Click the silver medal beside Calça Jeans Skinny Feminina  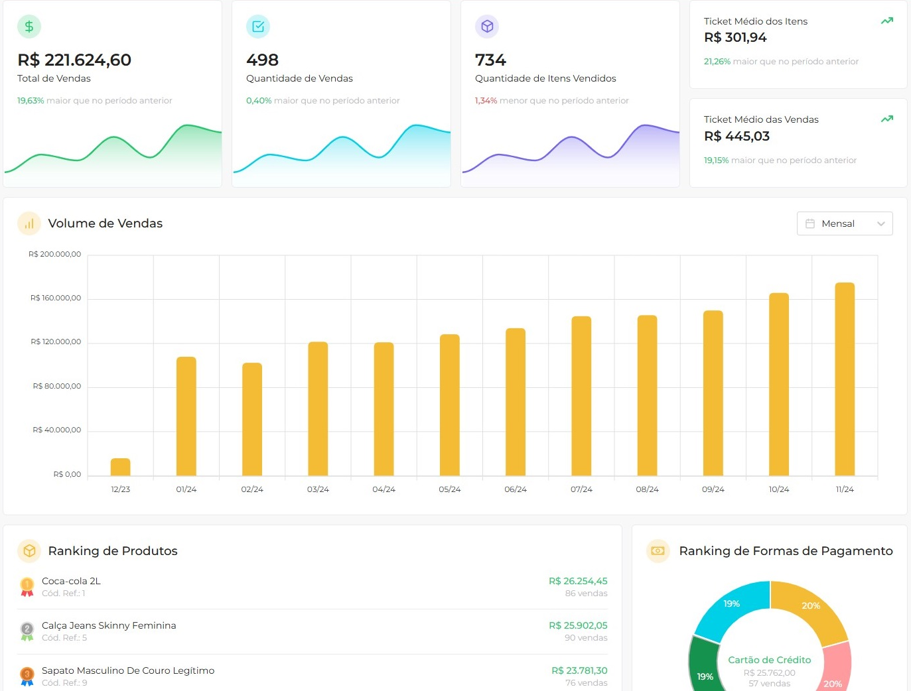click(x=27, y=631)
